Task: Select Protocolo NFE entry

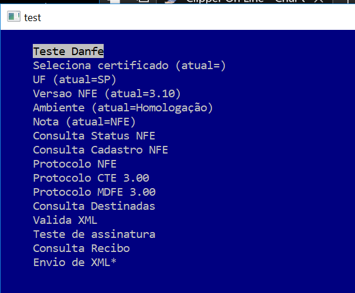Action: point(74,164)
